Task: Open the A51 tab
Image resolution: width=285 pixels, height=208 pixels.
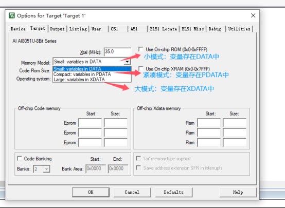Action: pos(137,29)
